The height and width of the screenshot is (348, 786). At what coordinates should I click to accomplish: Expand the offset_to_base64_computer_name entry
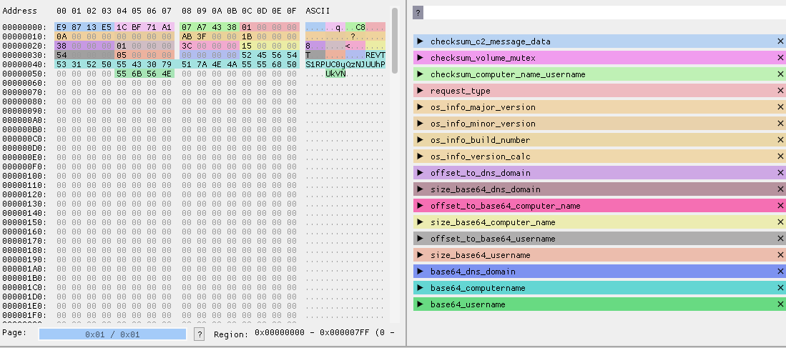[x=421, y=206]
